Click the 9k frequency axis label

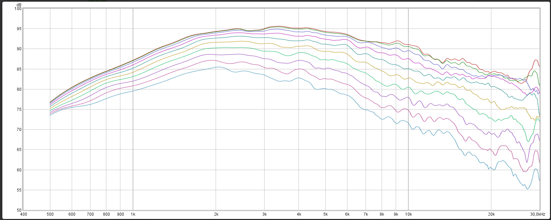396,214
